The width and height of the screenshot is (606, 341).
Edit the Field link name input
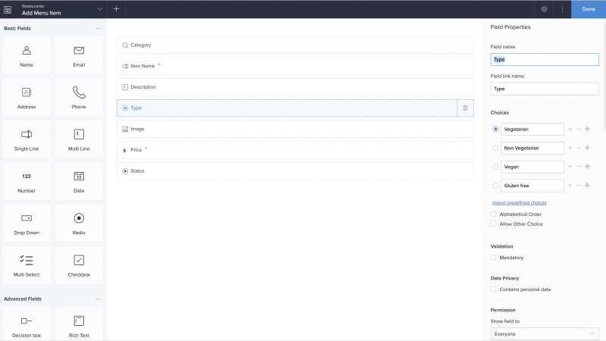coord(545,89)
